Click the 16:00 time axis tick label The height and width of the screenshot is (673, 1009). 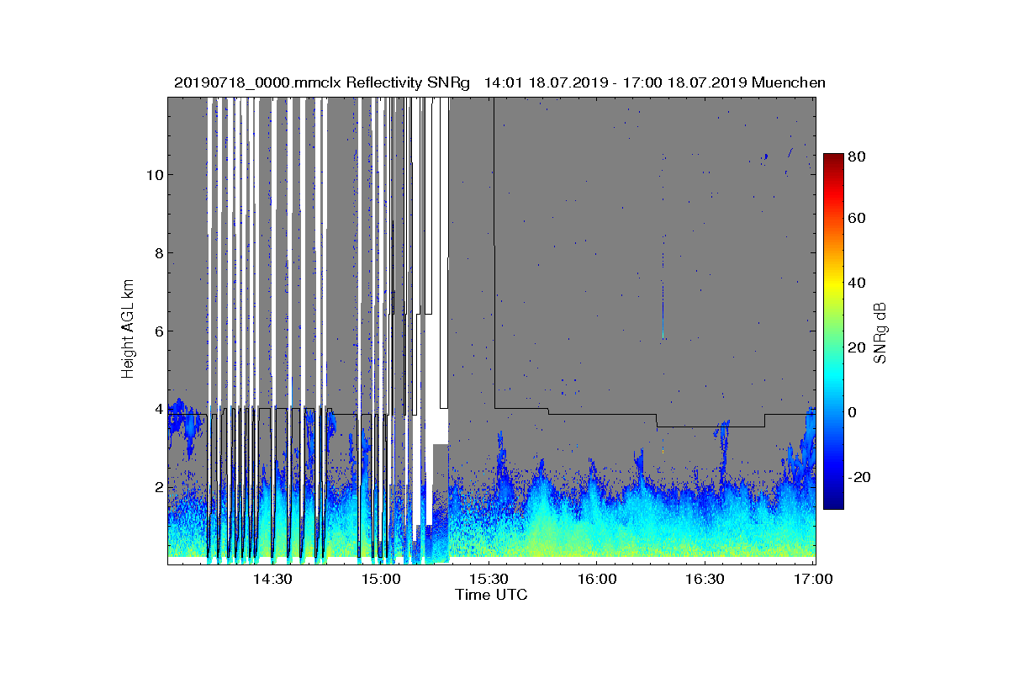pyautogui.click(x=597, y=580)
